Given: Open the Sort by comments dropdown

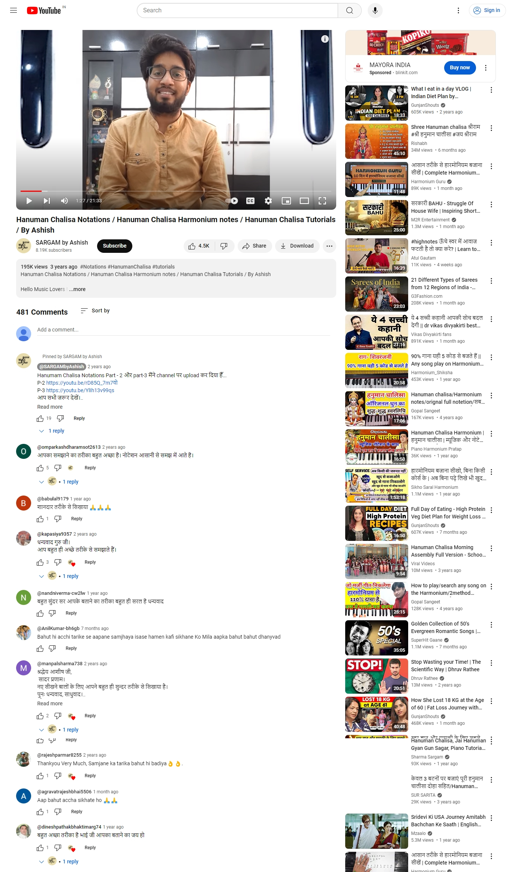Looking at the screenshot, I should 95,311.
